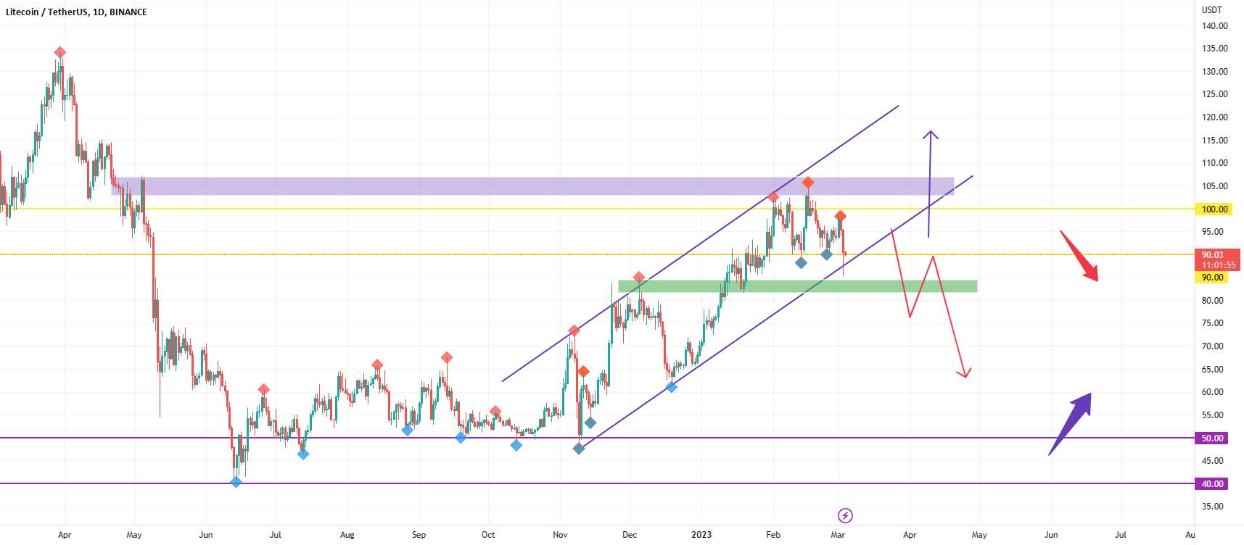Click the lightning bolt event icon
The width and height of the screenshot is (1244, 545).
click(845, 515)
